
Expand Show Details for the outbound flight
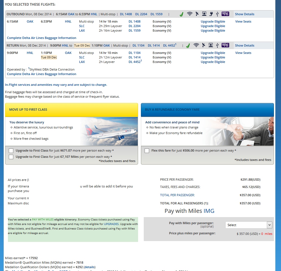point(244,14)
